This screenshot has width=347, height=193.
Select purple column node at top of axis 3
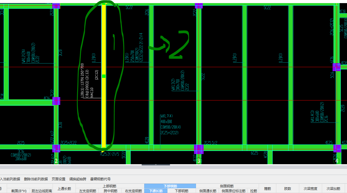click(199, 5)
